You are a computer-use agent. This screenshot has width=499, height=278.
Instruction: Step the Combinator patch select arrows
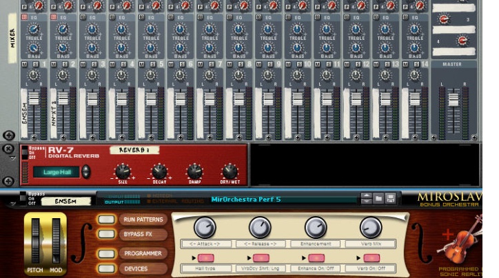click(366, 199)
